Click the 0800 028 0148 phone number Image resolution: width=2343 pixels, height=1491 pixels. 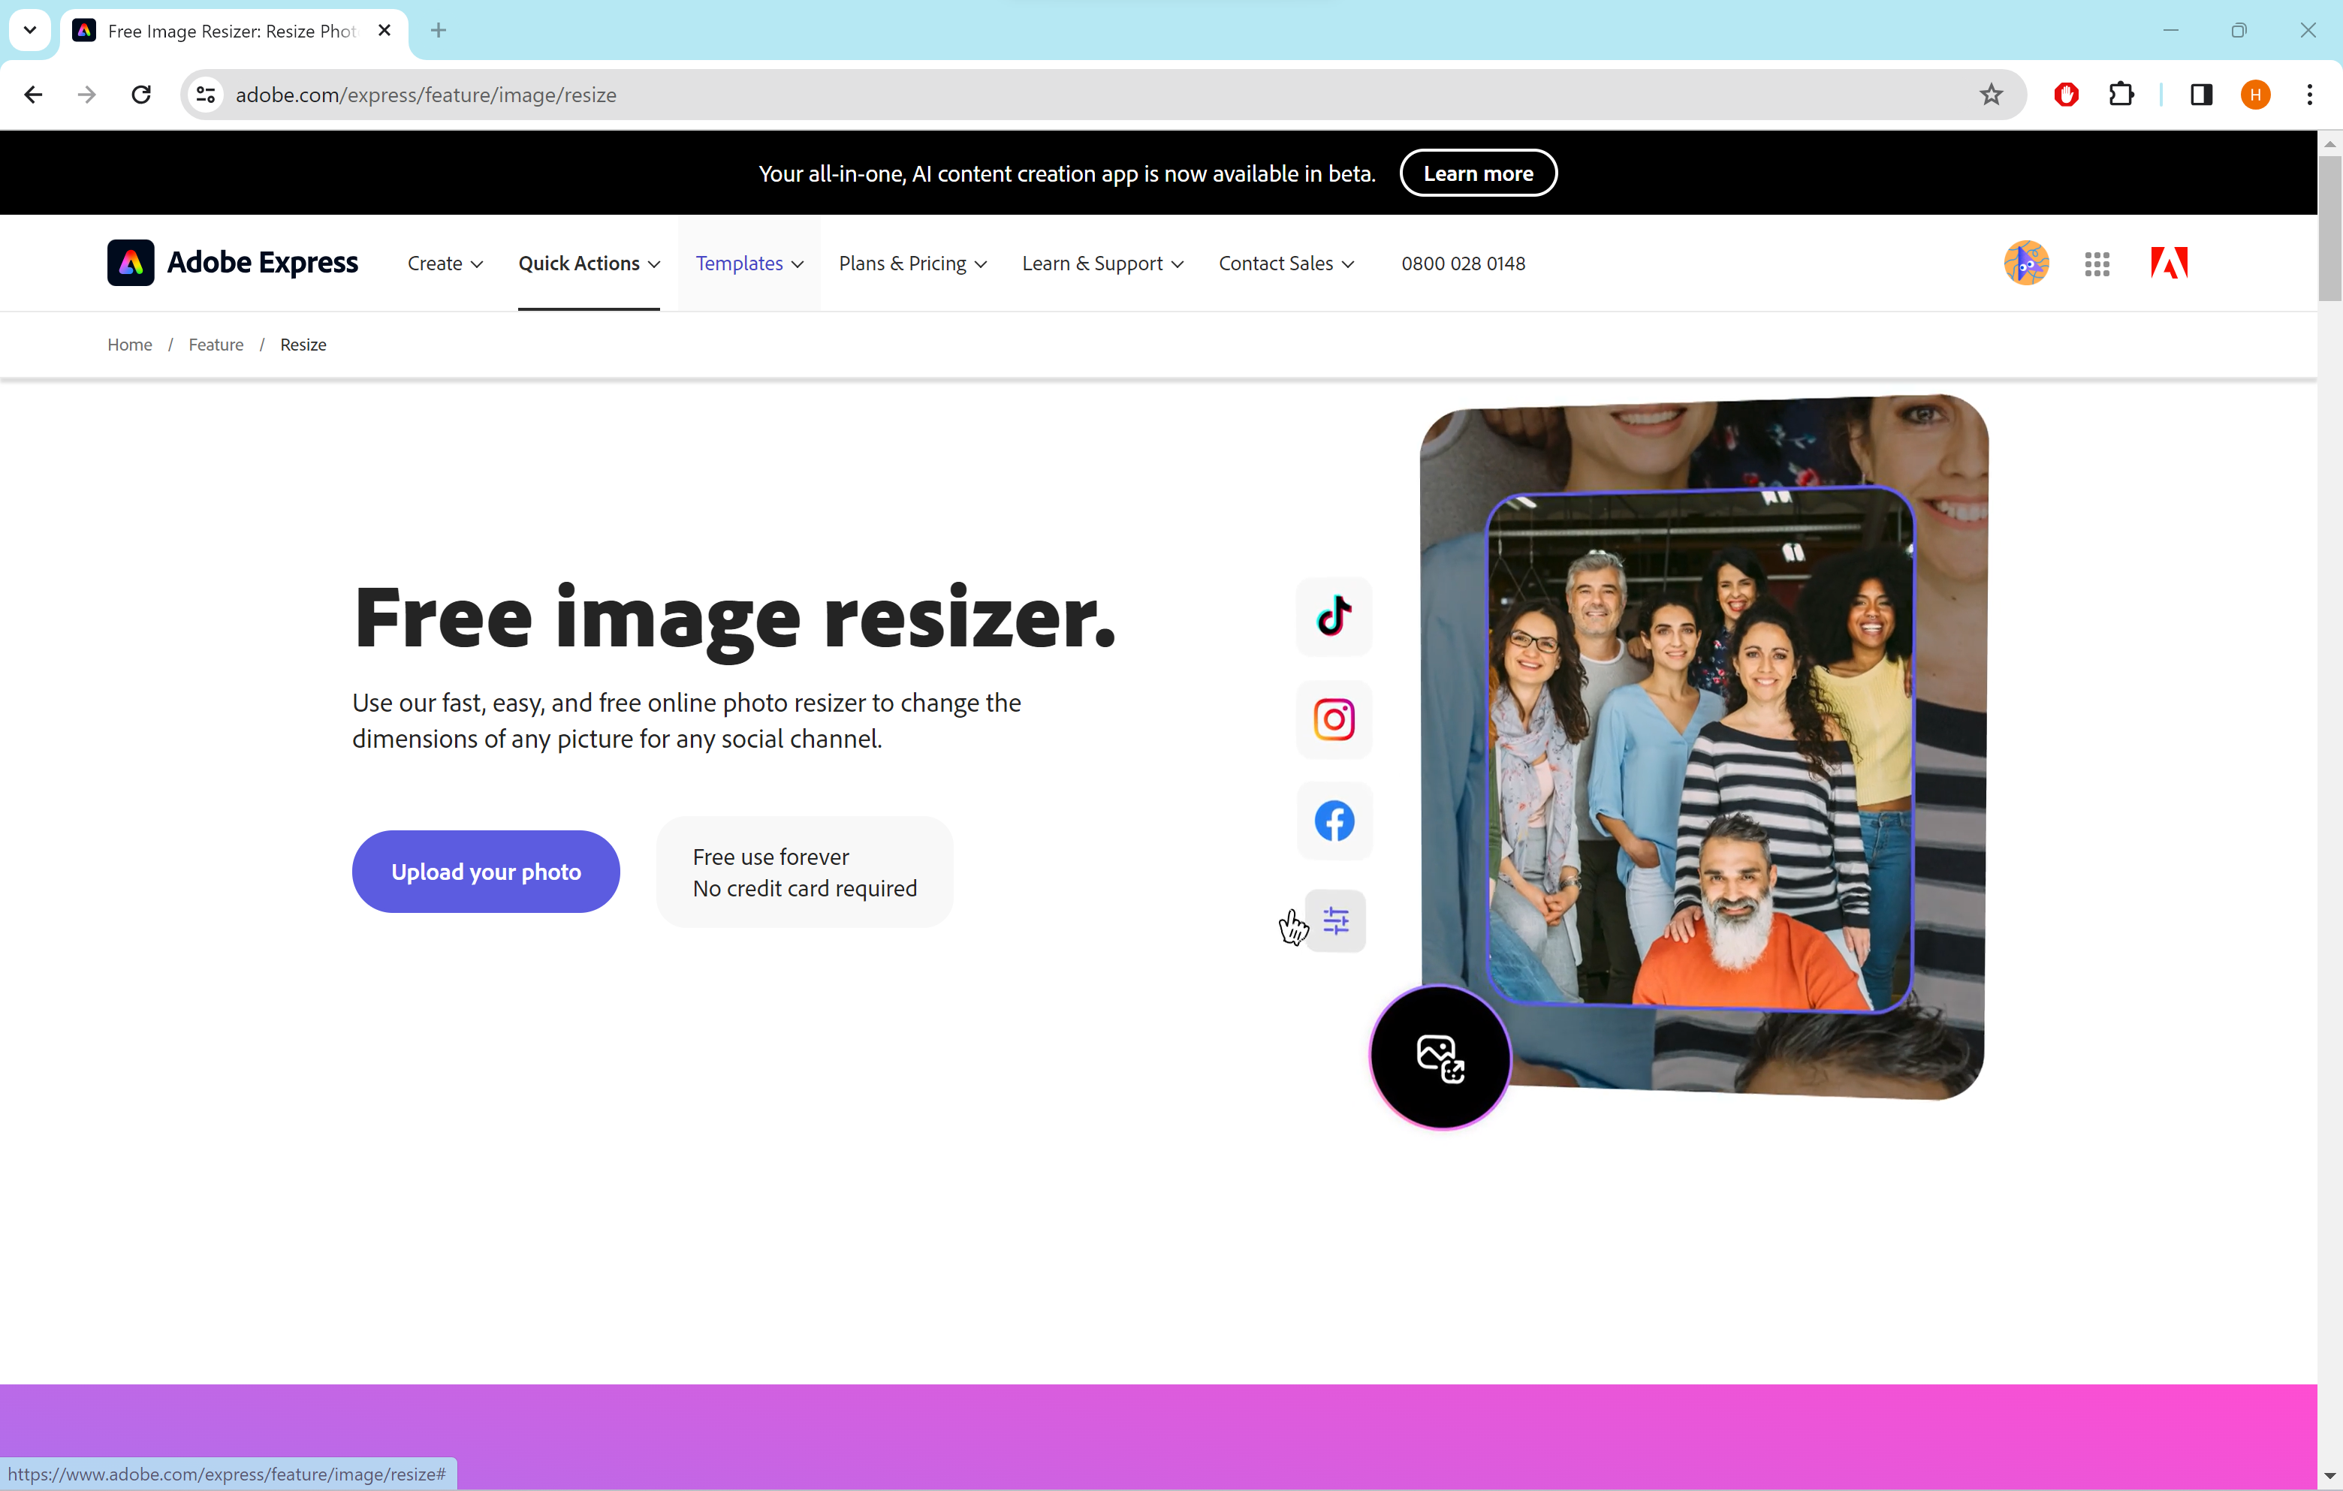[x=1464, y=264]
